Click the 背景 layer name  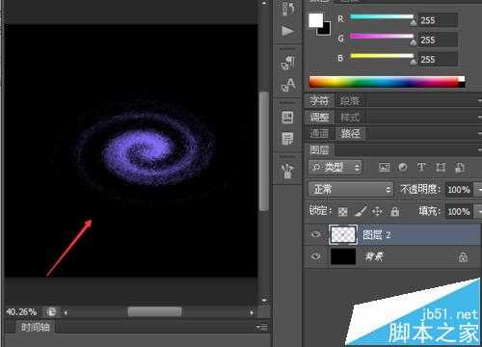click(x=374, y=256)
